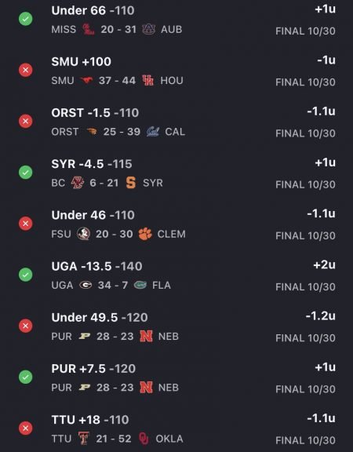Click FINAL 10/30 on TTU bet row
This screenshot has width=353, height=452.
[x=305, y=440]
